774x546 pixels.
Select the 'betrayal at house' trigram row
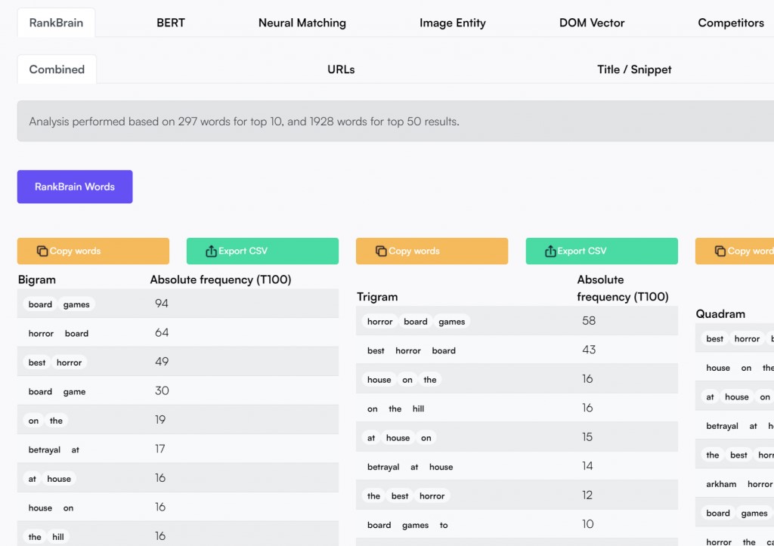pos(516,467)
